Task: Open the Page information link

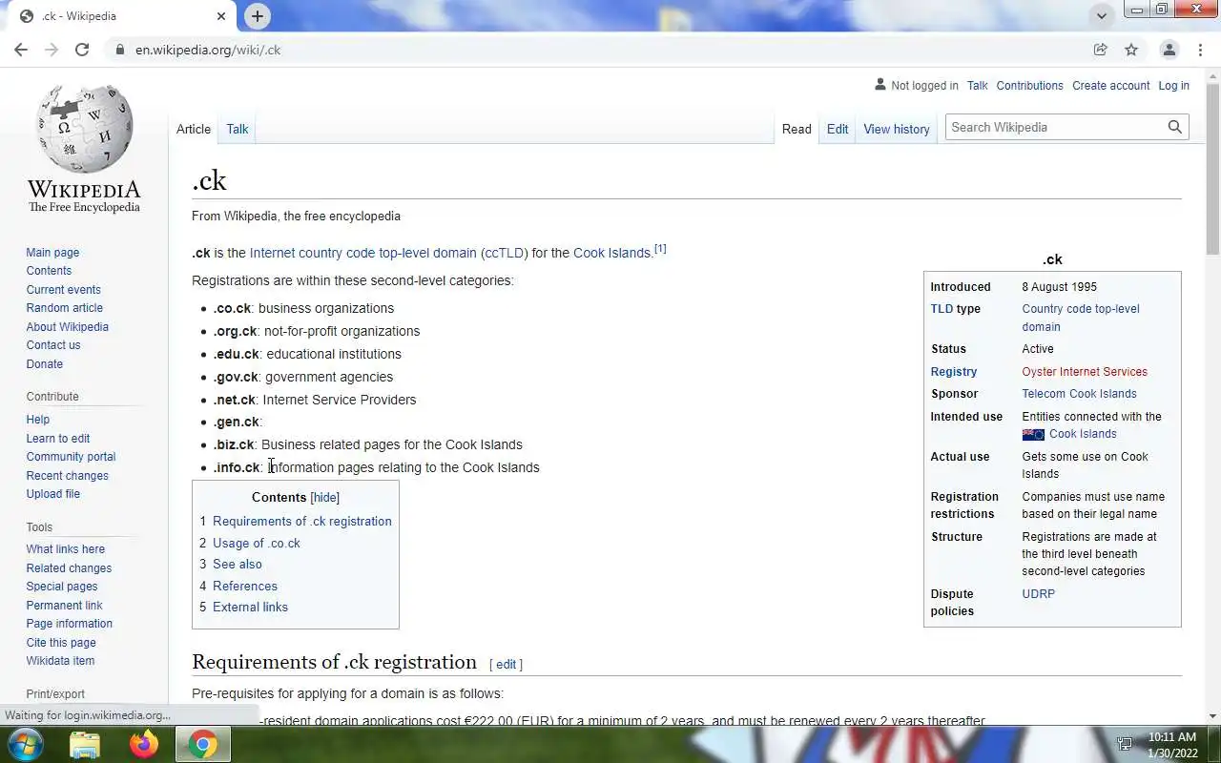Action: click(x=69, y=624)
